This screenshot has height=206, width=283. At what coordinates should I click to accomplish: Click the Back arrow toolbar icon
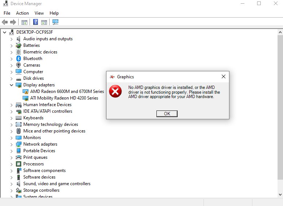(x=5, y=22)
